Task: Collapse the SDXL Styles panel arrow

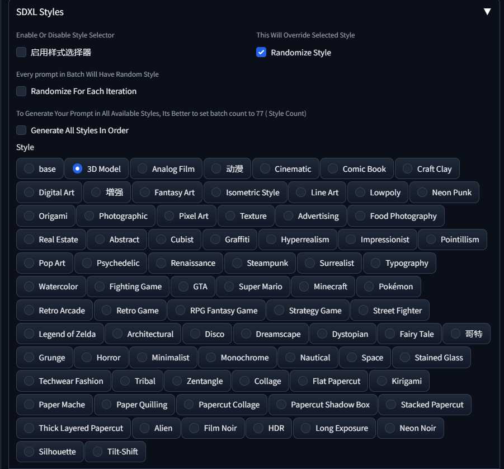Action: pos(487,12)
